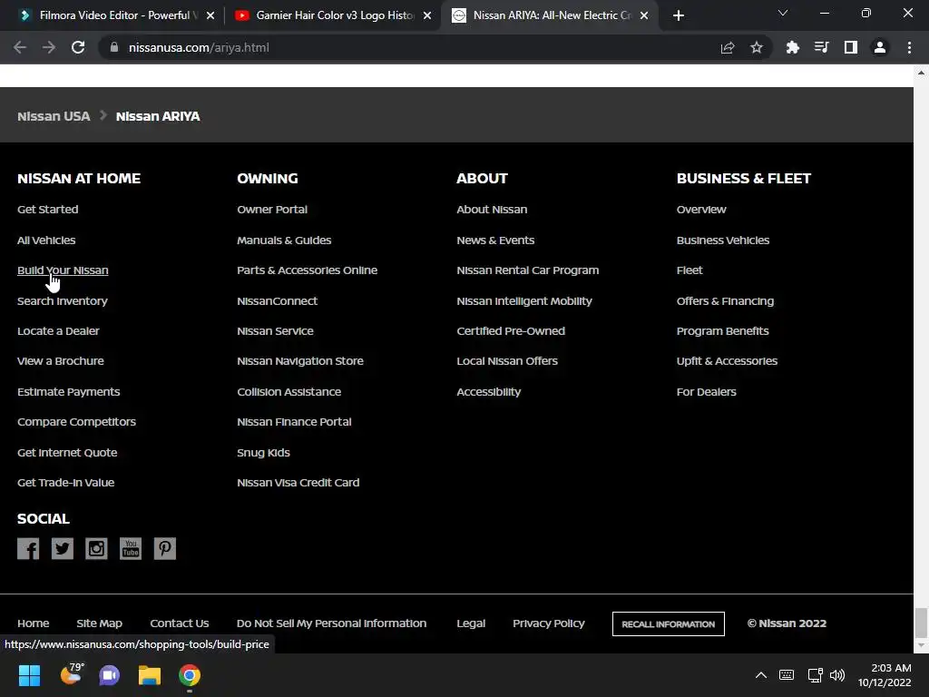Open the Windows Start menu

click(x=29, y=675)
